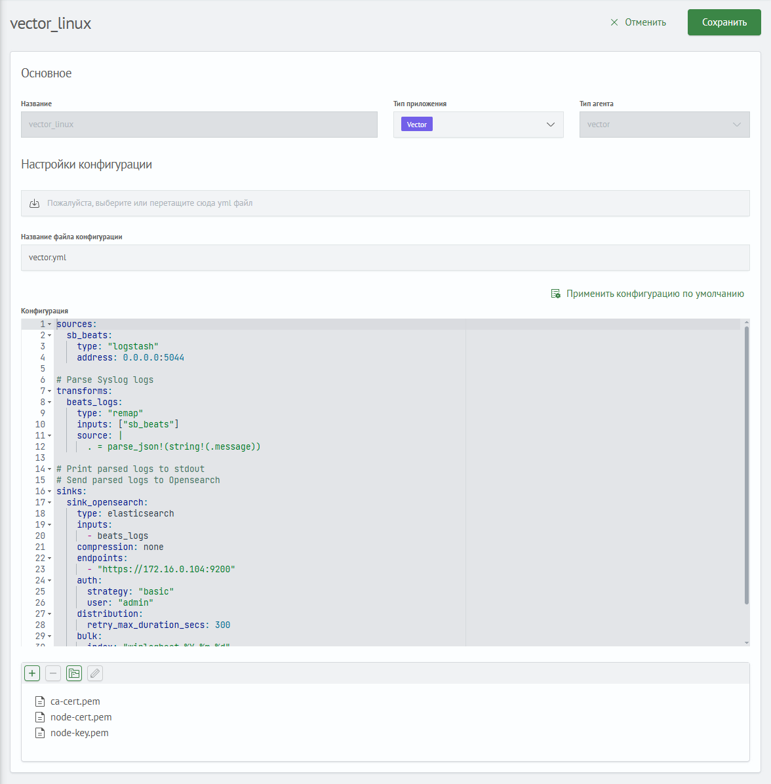Select ca-cert.pem in the file list

[x=75, y=701]
